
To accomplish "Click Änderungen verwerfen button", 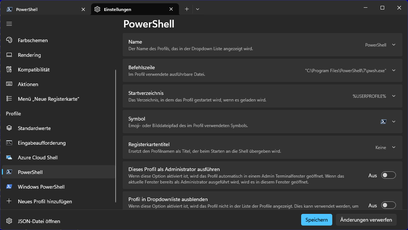I will pos(366,220).
